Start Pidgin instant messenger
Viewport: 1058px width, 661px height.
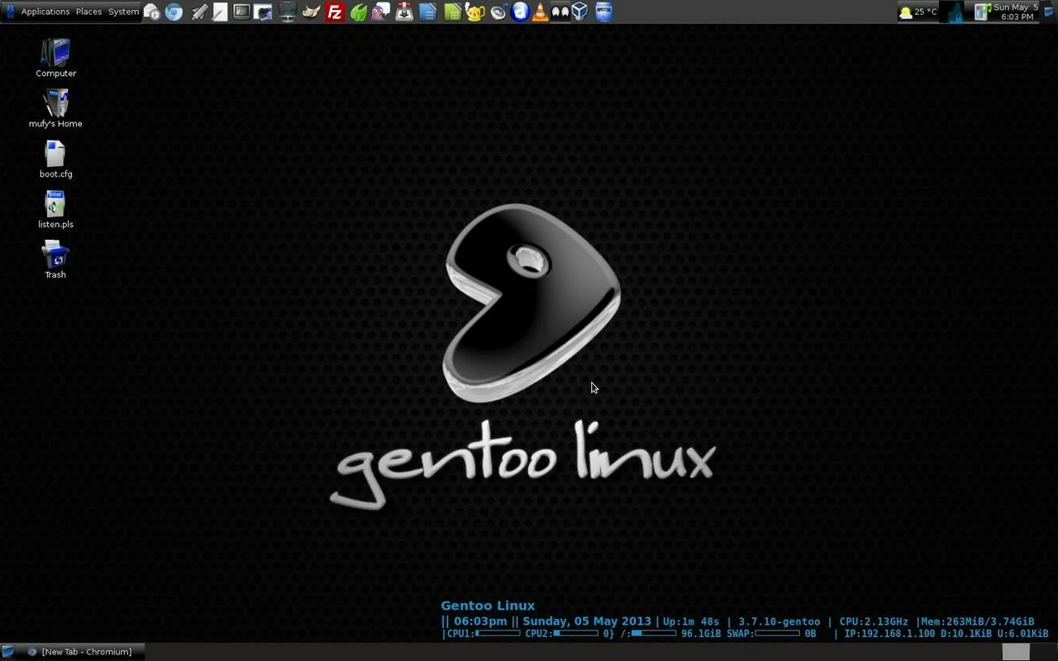click(379, 11)
